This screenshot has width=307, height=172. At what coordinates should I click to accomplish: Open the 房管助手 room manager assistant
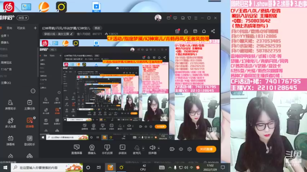(x=10, y=105)
